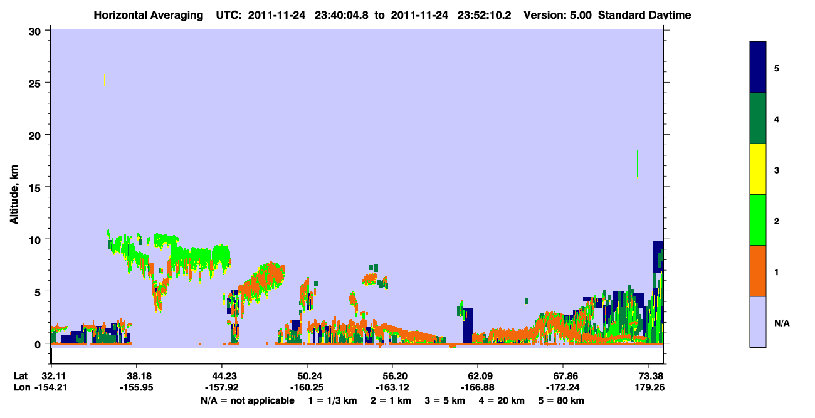Click the yellow streak near 25 km altitude
Image resolution: width=815 pixels, height=418 pixels.
(x=104, y=80)
